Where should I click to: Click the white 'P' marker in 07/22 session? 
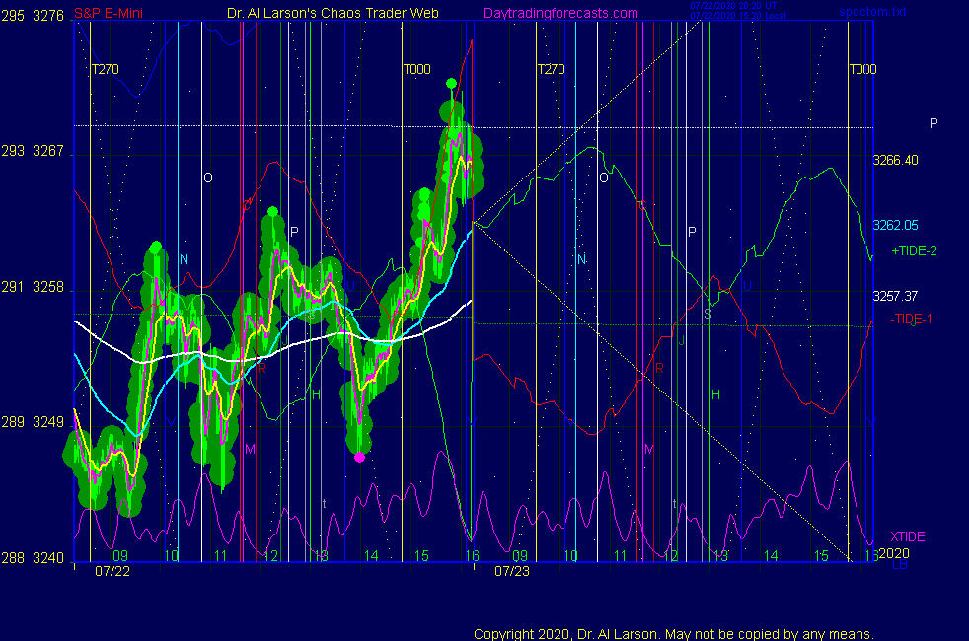pyautogui.click(x=294, y=232)
